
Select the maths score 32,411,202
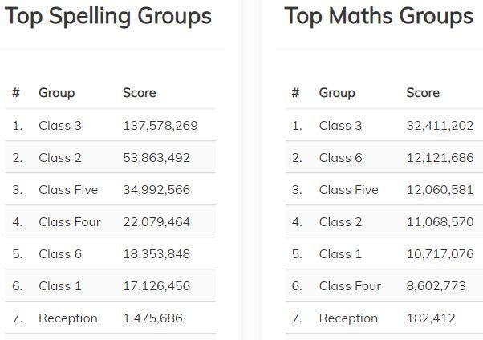440,126
